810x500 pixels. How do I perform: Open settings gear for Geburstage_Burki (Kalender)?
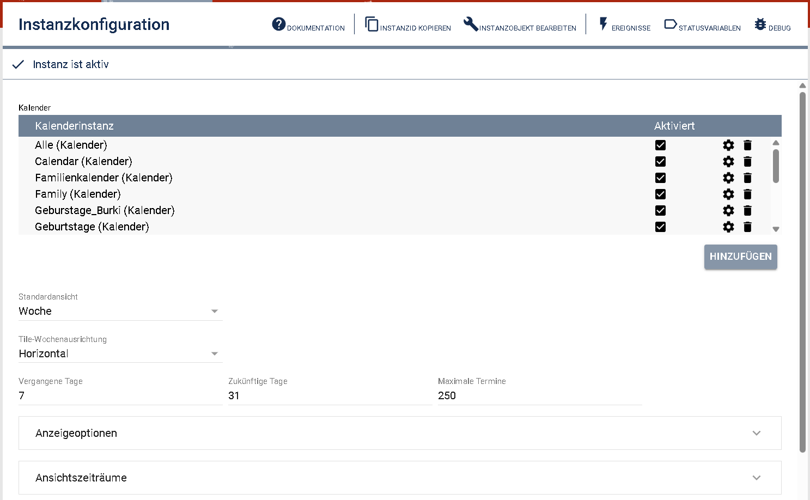[x=728, y=211]
